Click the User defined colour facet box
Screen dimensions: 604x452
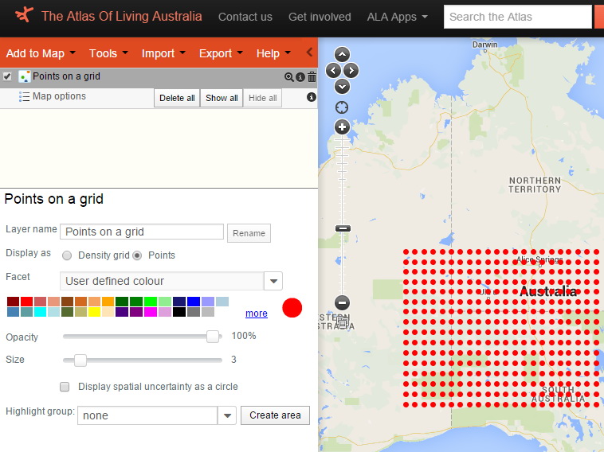coord(162,281)
